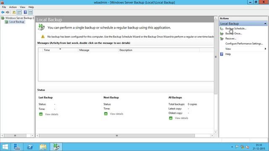
Task: Click tree pane scrollbar right arrow
Action: [x=32, y=135]
